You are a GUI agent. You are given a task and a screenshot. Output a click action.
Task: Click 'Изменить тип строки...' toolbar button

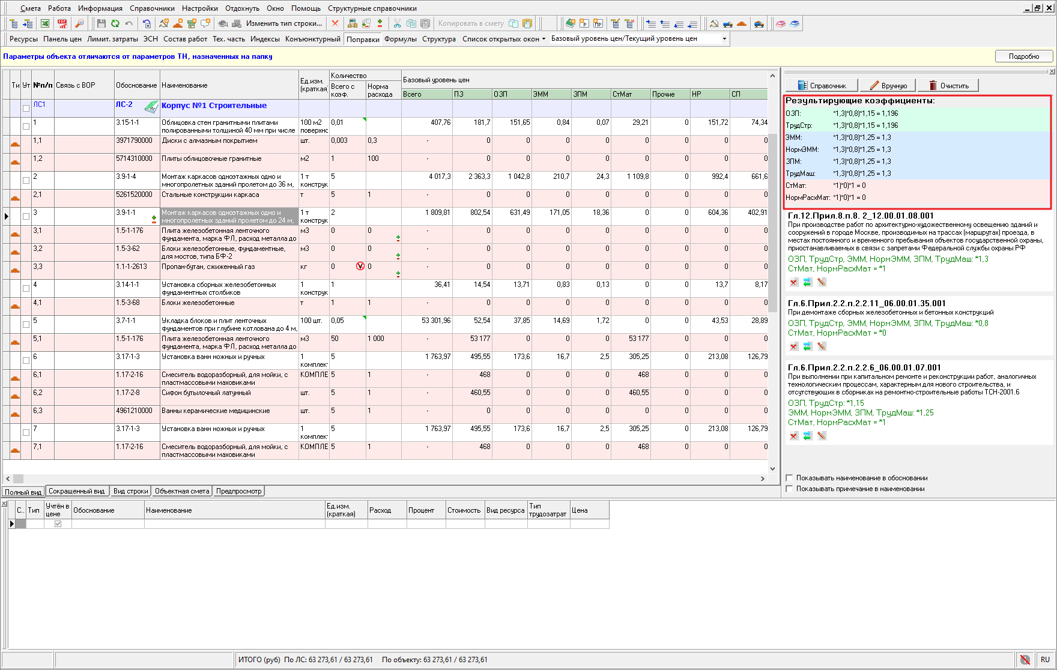[x=283, y=23]
